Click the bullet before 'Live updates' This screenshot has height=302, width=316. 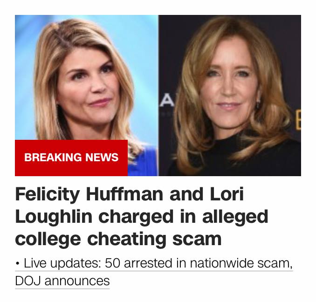[x=18, y=264]
